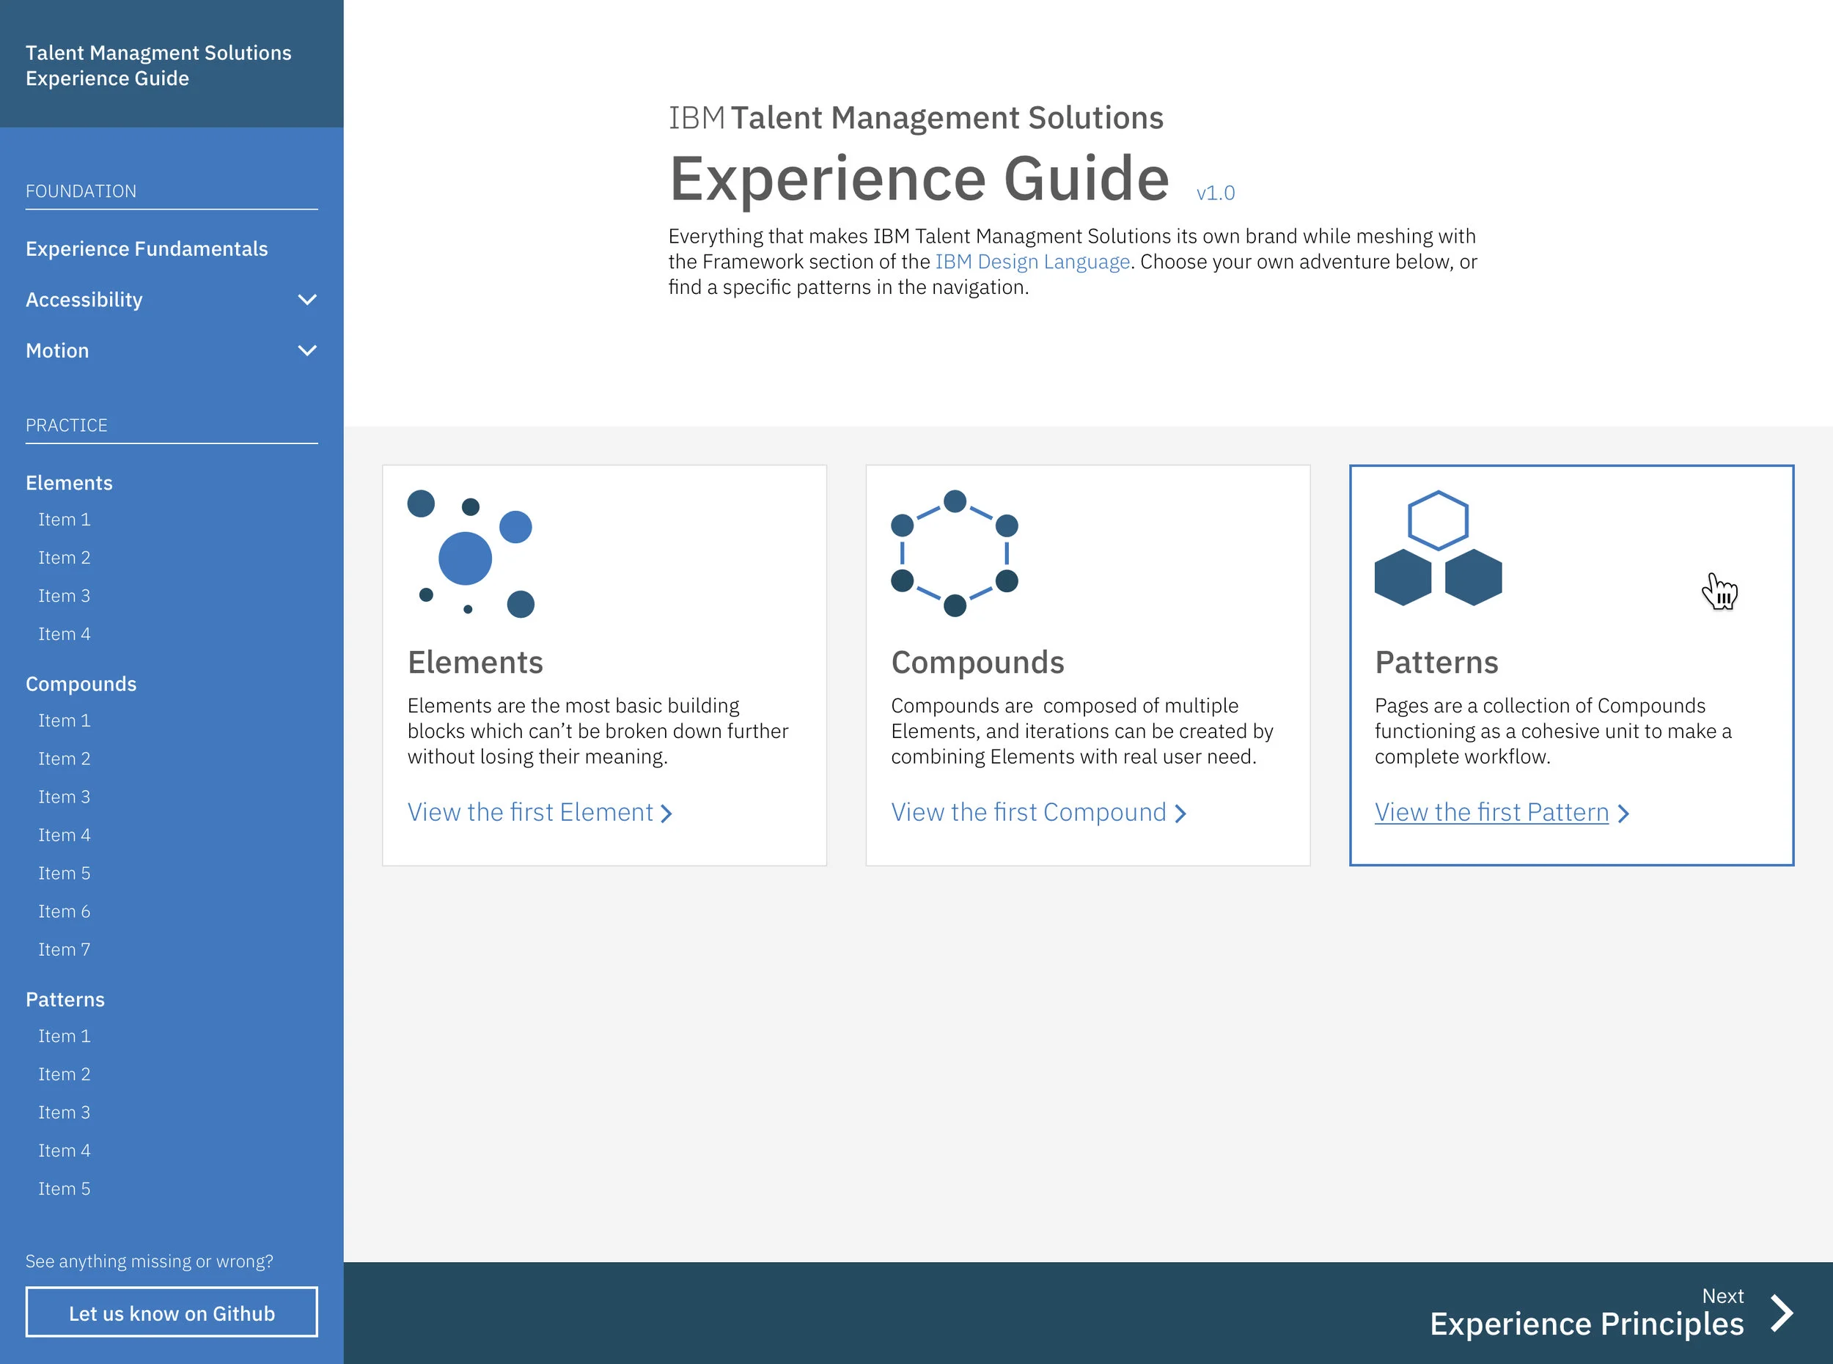This screenshot has width=1833, height=1364.
Task: Follow the View the first Compound link
Action: coord(1029,812)
